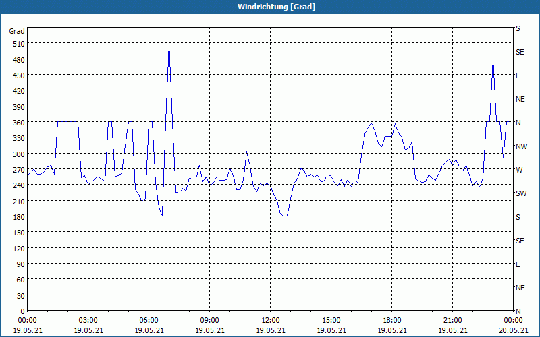Select the 450 y-axis value
540x337 pixels.
[x=20, y=75]
